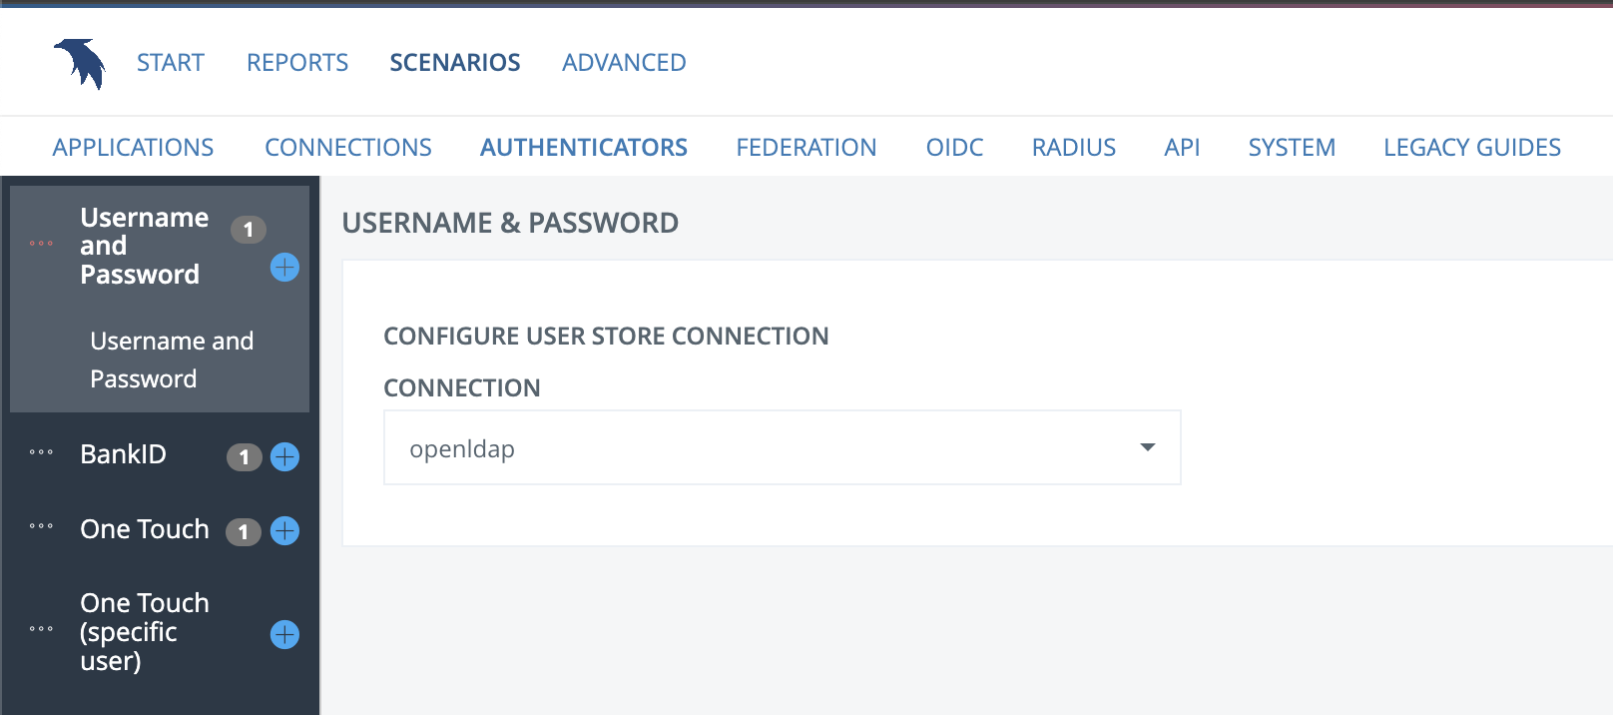This screenshot has width=1613, height=715.
Task: Add a new One Touch authenticator
Action: (x=284, y=531)
